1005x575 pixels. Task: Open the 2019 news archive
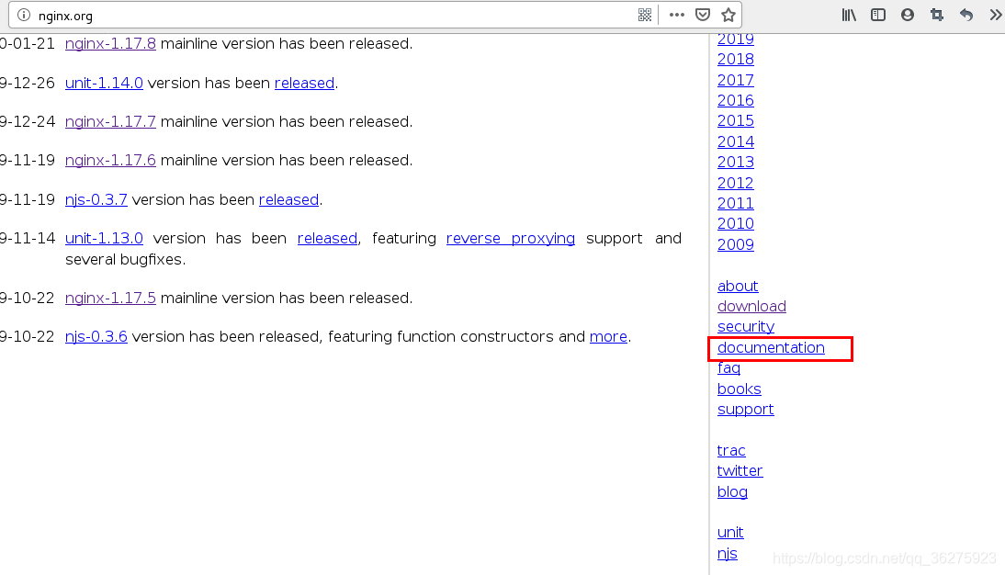click(x=735, y=39)
